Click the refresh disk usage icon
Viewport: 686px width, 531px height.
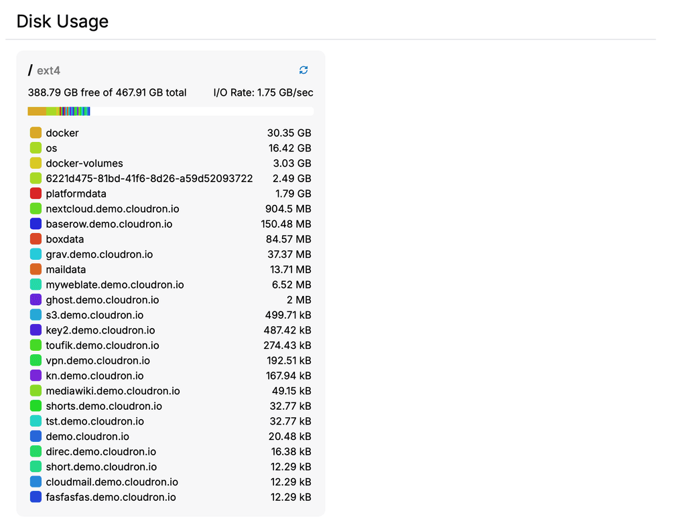click(x=303, y=70)
